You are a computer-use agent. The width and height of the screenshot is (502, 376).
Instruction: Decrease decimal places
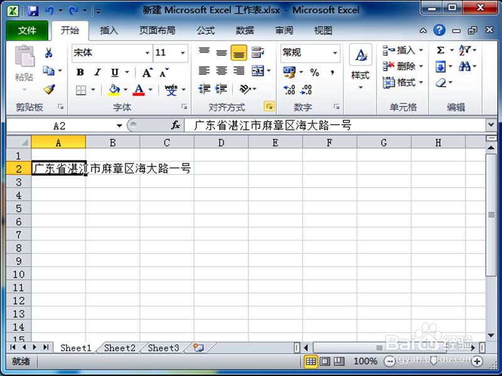[306, 90]
